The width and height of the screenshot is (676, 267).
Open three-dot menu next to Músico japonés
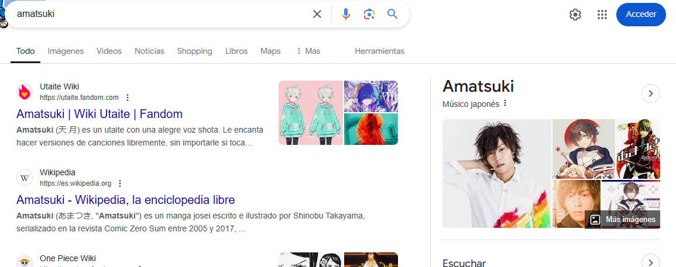tap(505, 103)
